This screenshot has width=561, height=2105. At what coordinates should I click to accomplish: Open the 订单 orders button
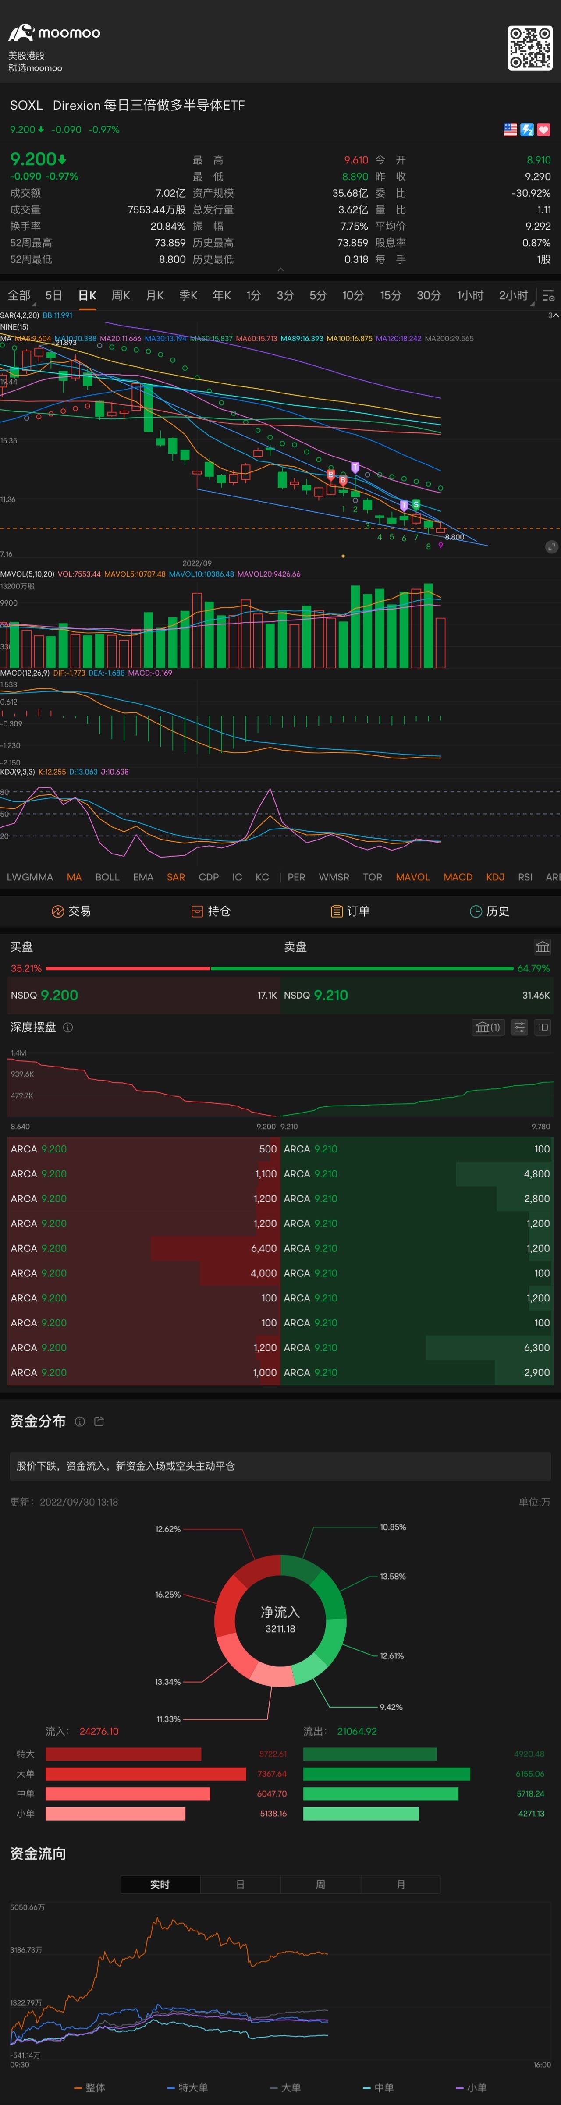[x=350, y=911]
